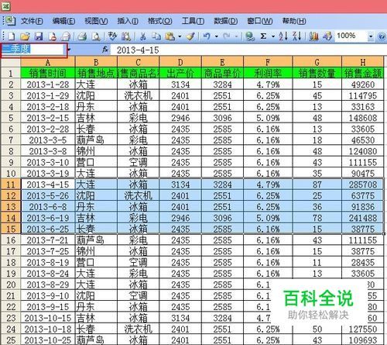Screen dimensions: 387x345
Task: Insert Hyperlink with the globe icon
Action: (250, 36)
